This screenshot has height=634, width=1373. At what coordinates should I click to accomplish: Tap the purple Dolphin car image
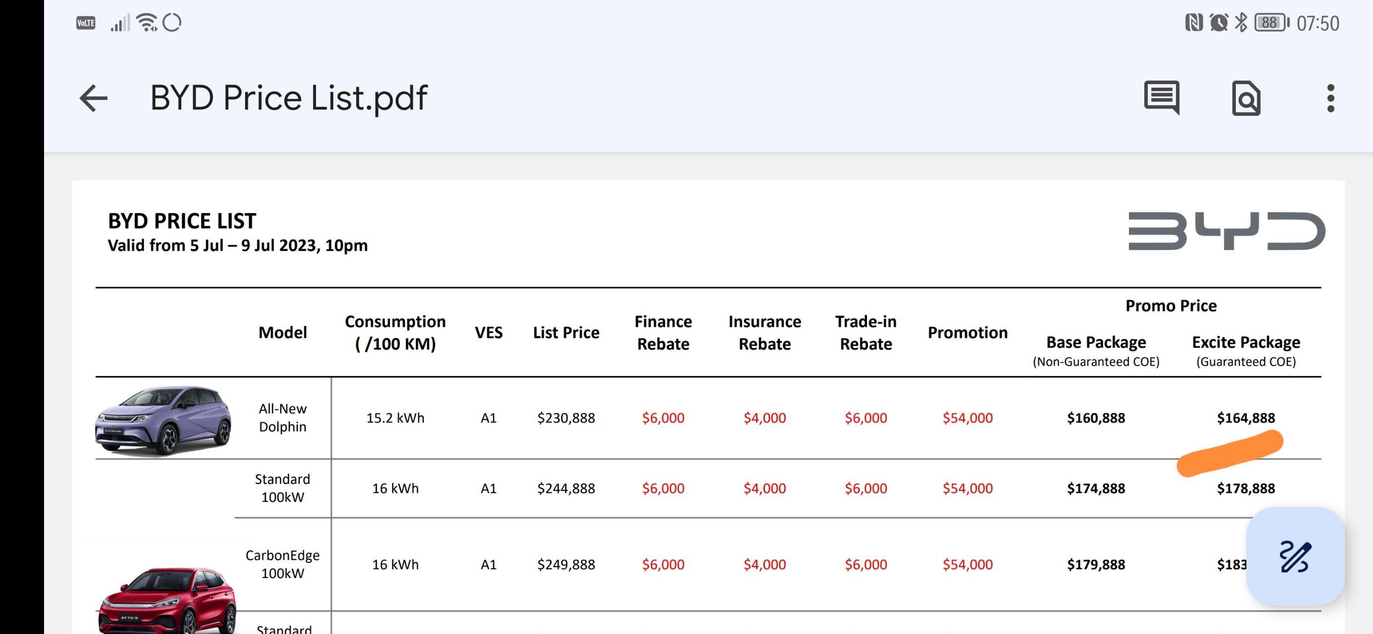(163, 420)
